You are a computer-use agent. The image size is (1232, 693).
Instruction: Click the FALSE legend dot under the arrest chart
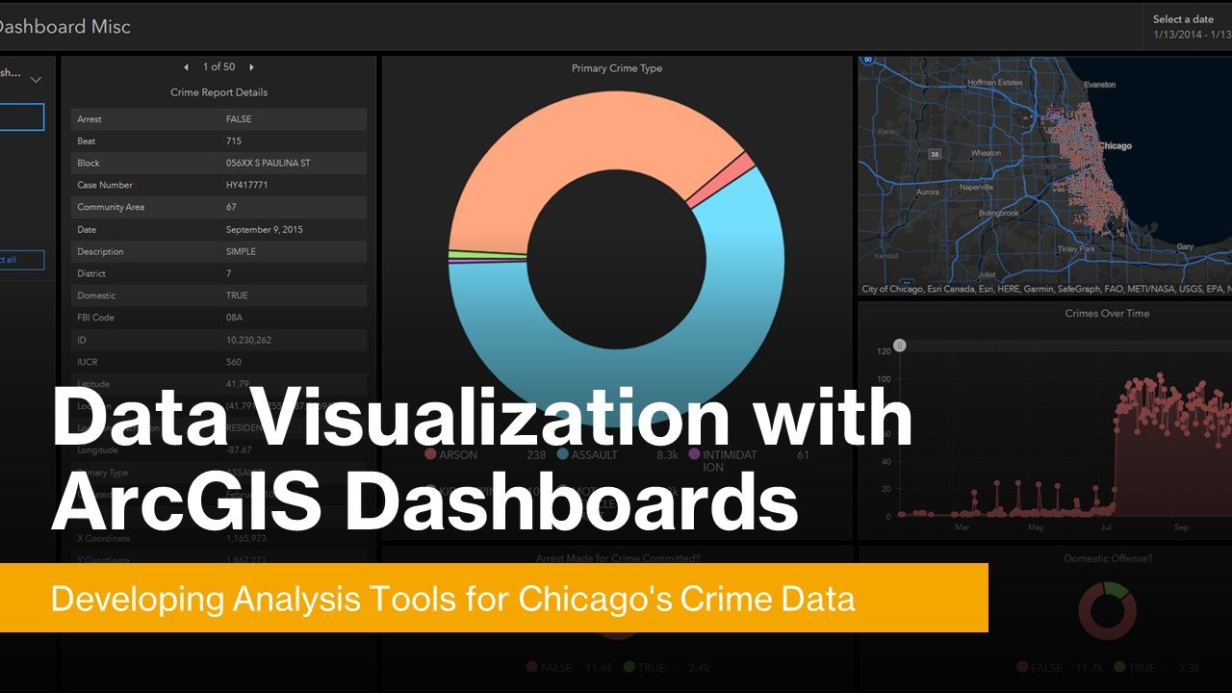530,666
